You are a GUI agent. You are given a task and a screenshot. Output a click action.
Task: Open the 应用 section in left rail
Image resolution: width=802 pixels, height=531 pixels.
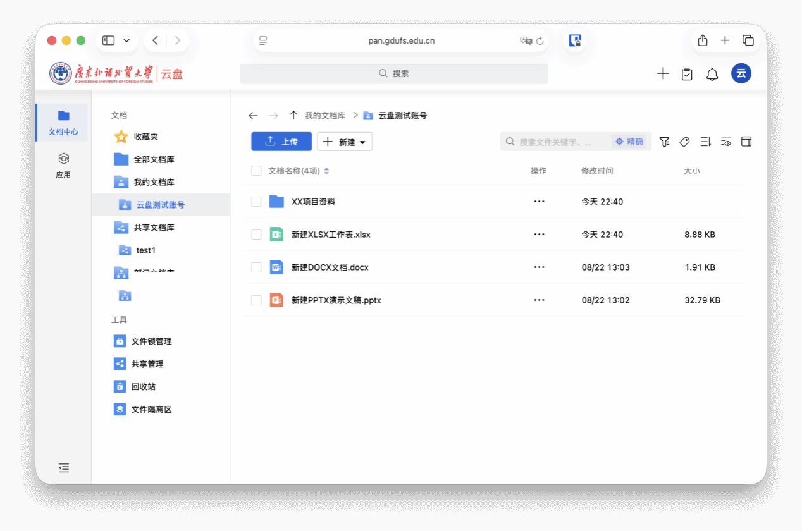pyautogui.click(x=63, y=165)
